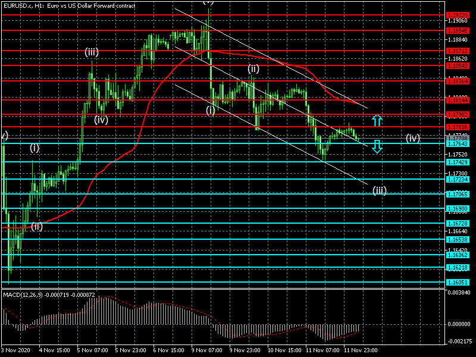Click the MACD scale value 0.003840
Screen dimensions: 476x357
click(459, 292)
